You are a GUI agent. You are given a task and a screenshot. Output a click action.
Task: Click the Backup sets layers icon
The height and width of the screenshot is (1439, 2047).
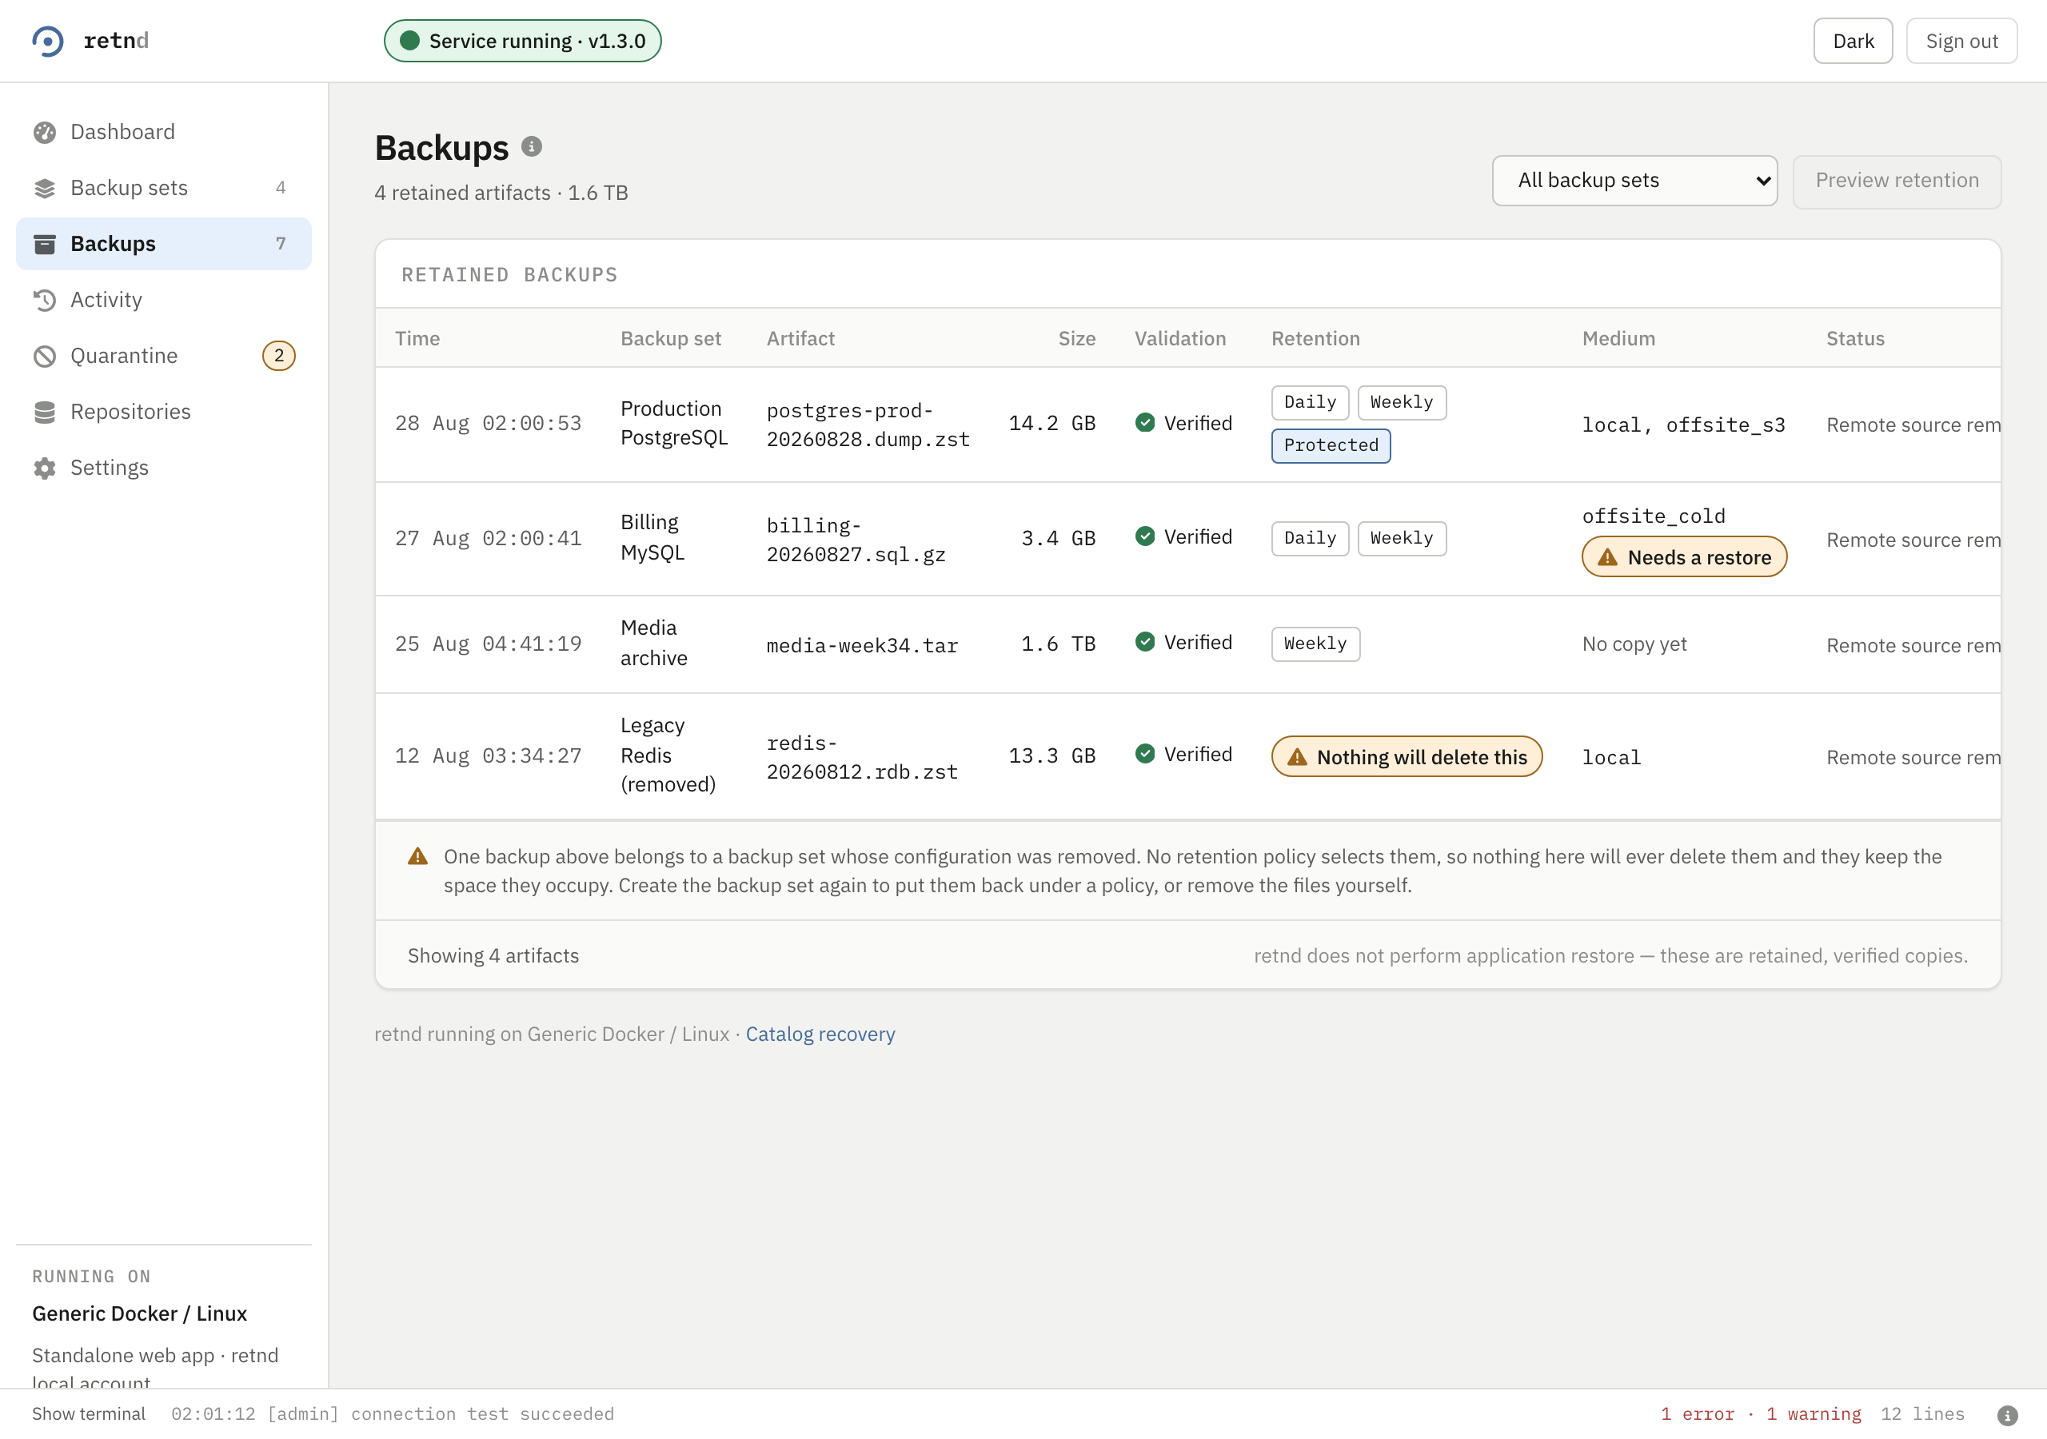pos(45,188)
